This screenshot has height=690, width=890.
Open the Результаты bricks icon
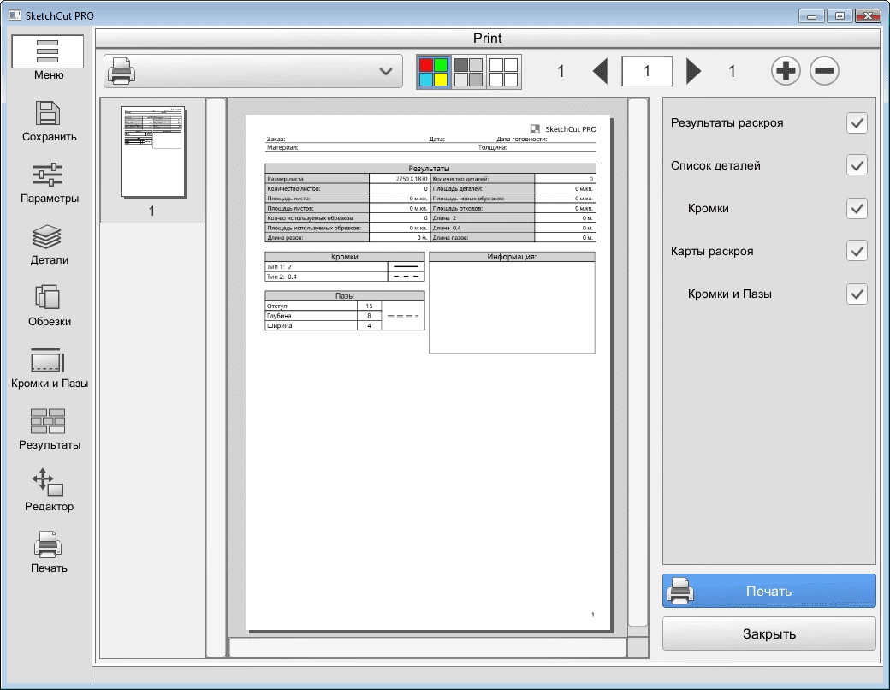coord(48,421)
